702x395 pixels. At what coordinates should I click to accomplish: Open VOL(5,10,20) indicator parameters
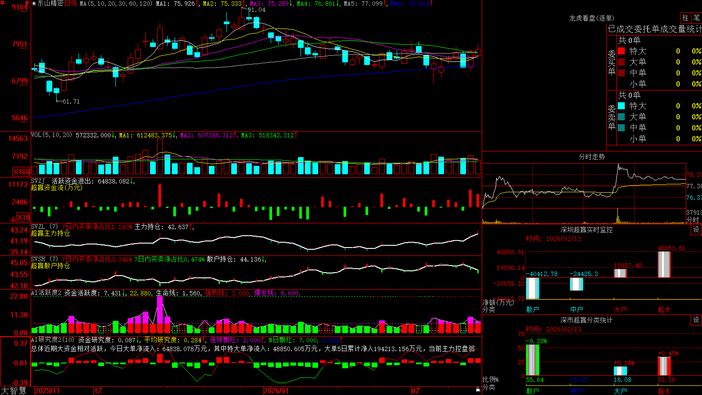coord(52,135)
